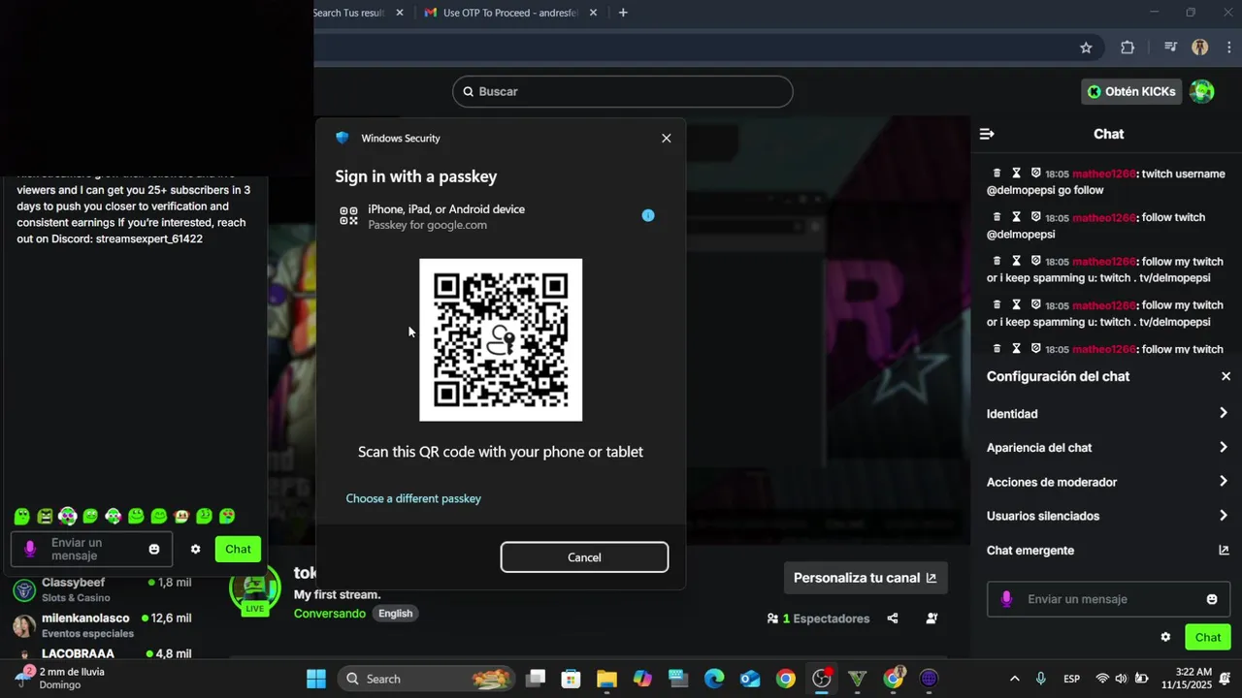This screenshot has height=698, width=1242.
Task: Cancel the Windows Security passkey dialog
Action: 584,557
